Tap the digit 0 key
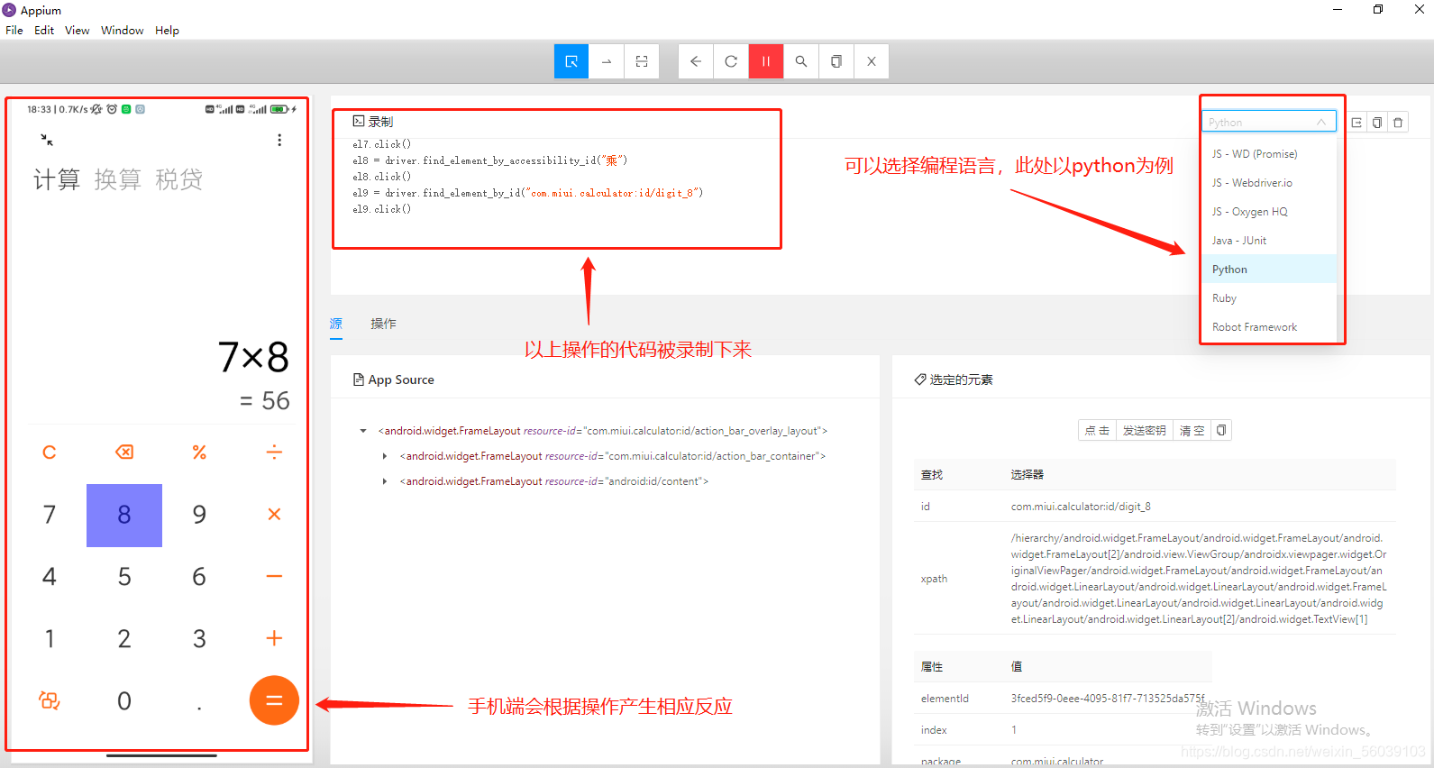 [x=124, y=701]
